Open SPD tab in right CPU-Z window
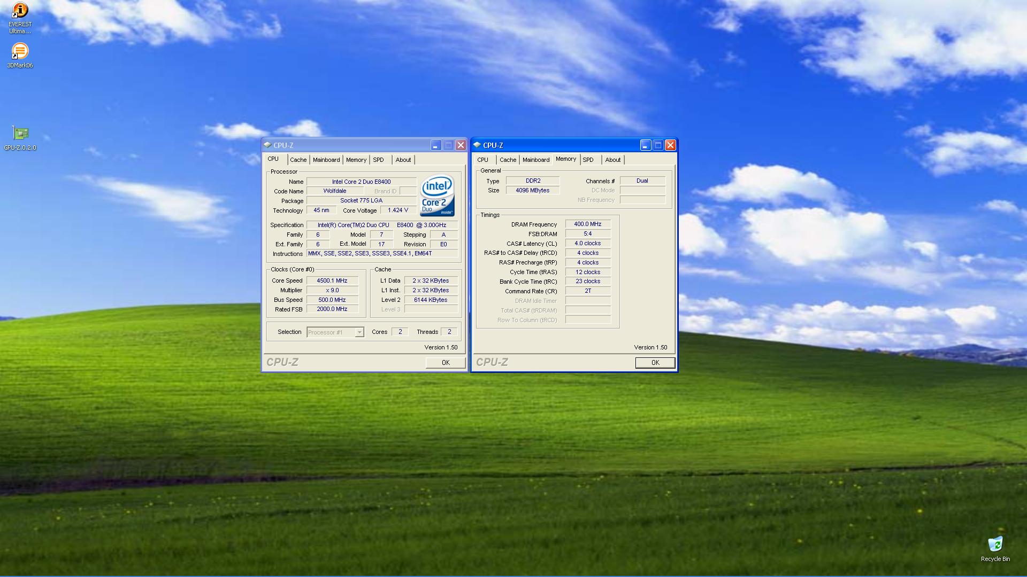This screenshot has height=577, width=1027. [588, 160]
